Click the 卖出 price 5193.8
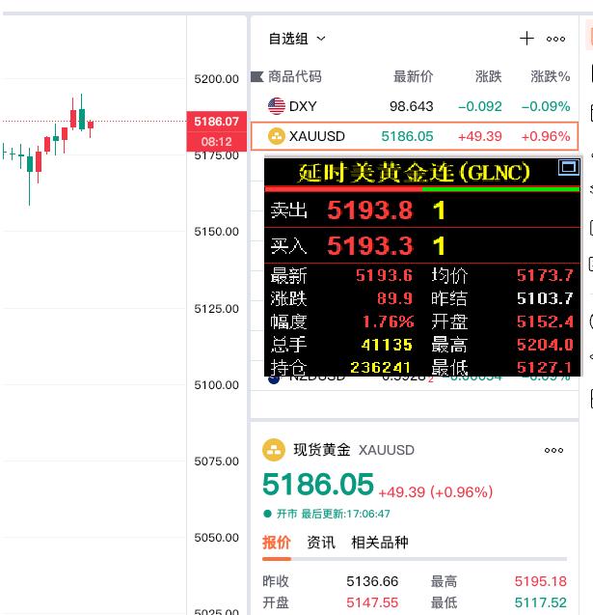The image size is (593, 615). pos(369,210)
